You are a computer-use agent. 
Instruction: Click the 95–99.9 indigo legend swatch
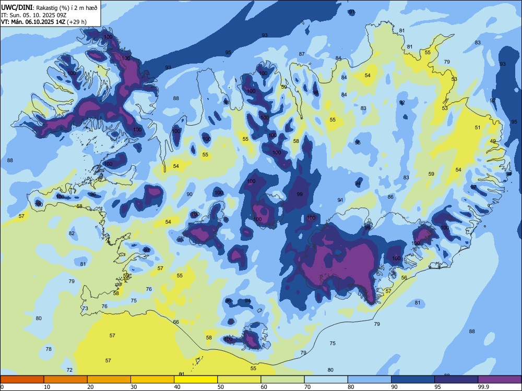pyautogui.click(x=456, y=380)
